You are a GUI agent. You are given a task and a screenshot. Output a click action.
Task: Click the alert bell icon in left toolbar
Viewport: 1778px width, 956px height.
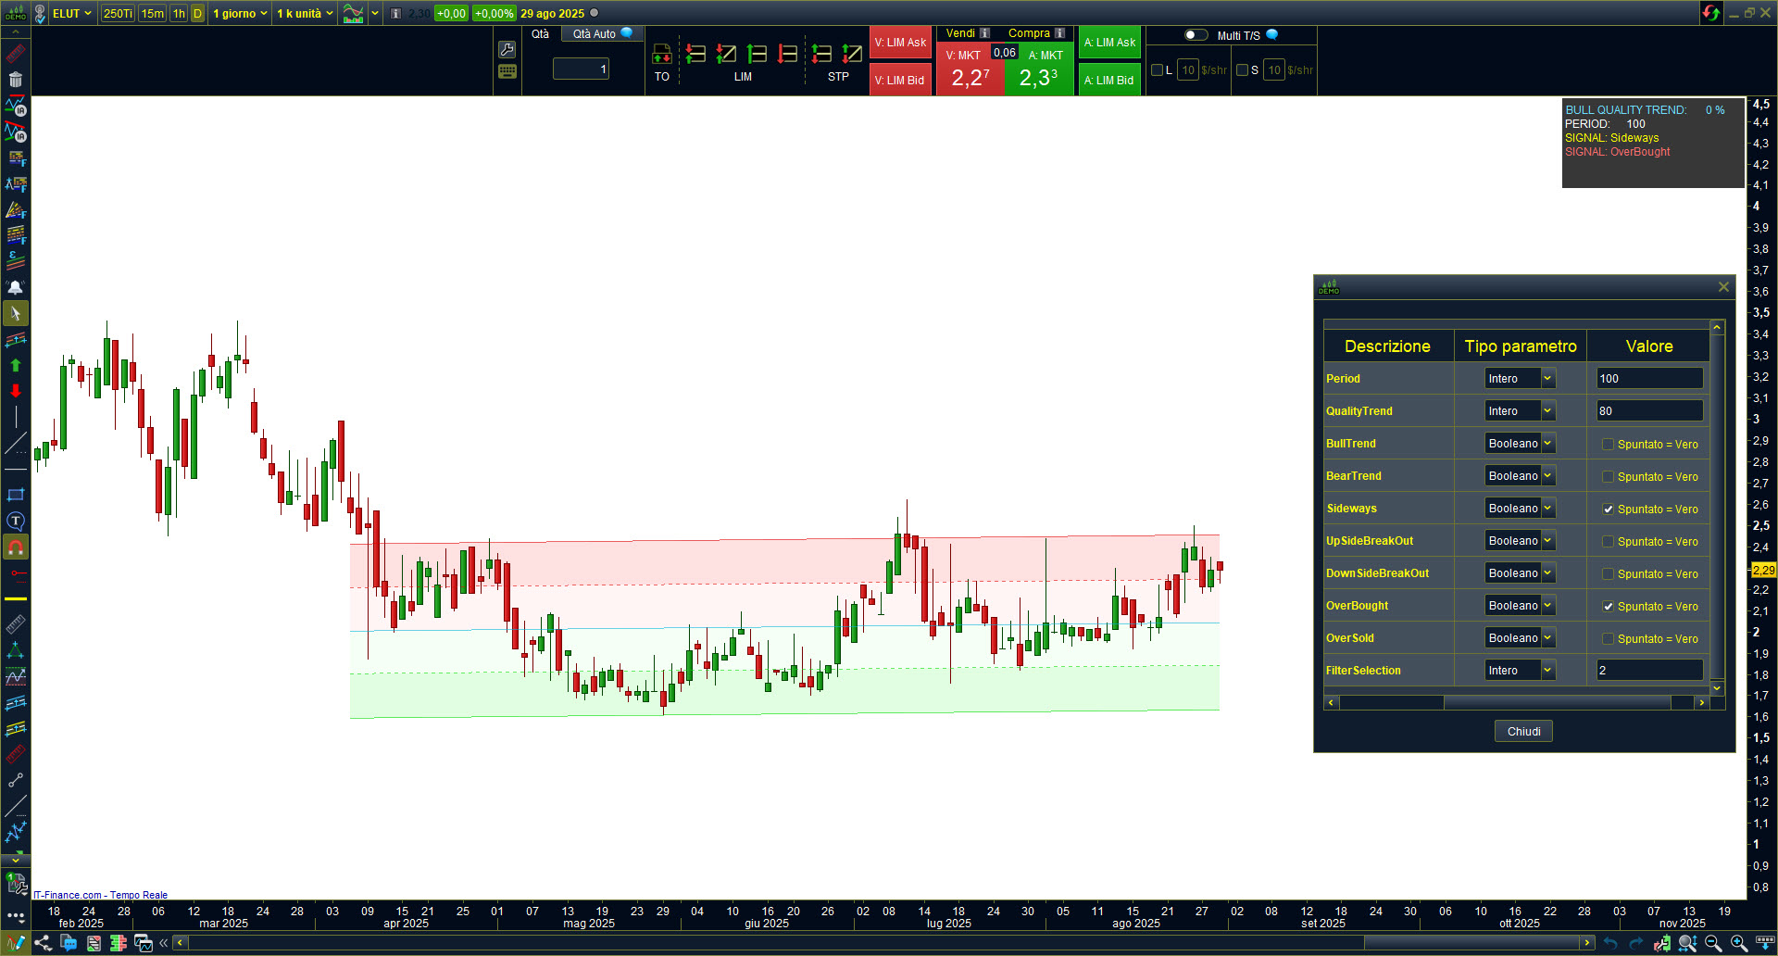click(x=16, y=287)
